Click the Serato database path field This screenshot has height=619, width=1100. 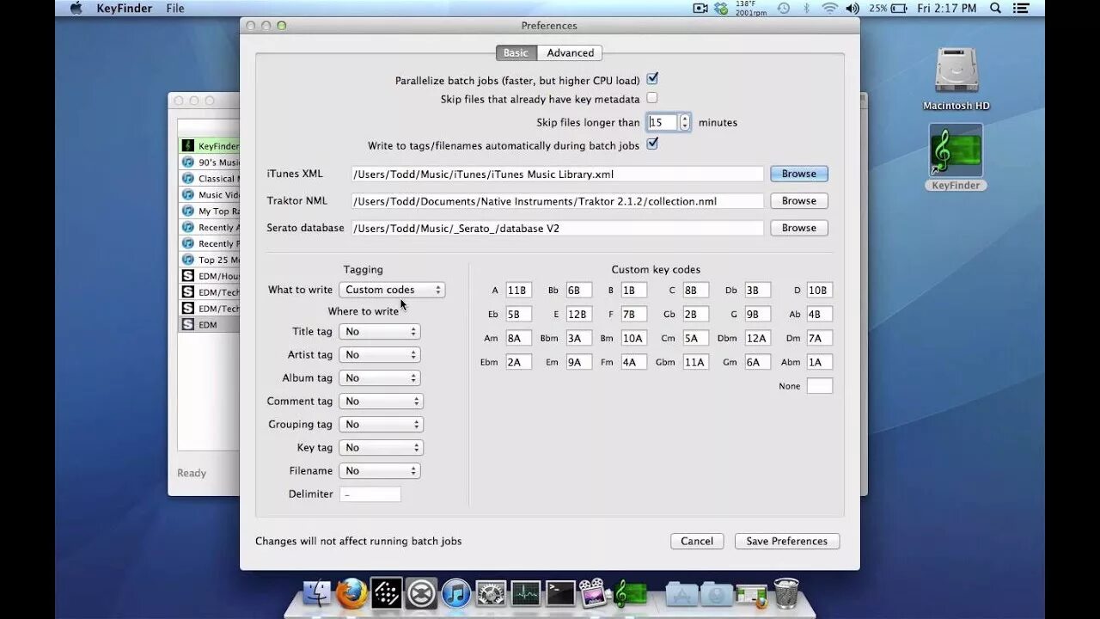[557, 228]
